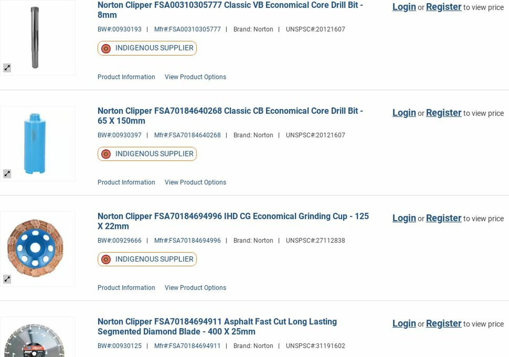
Task: View Product Options for the 8mm drill bit
Action: pyautogui.click(x=195, y=77)
